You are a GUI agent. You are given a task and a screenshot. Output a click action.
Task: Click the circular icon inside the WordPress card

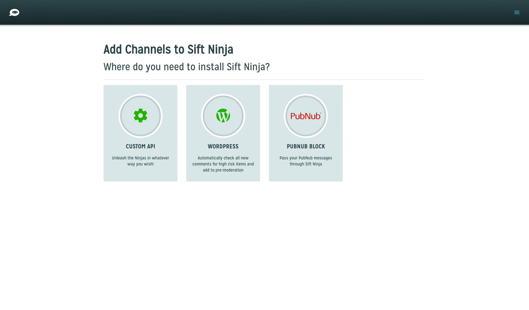pos(223,116)
